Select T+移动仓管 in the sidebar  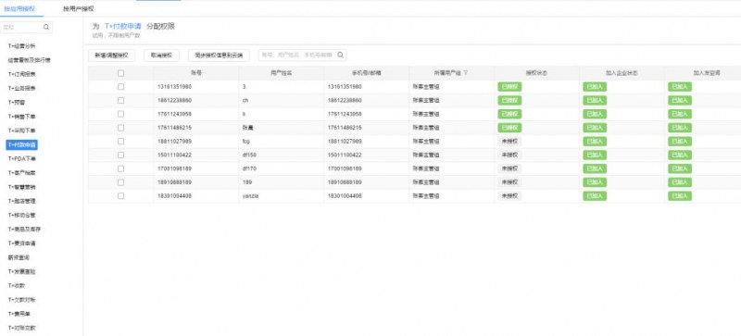(x=21, y=215)
